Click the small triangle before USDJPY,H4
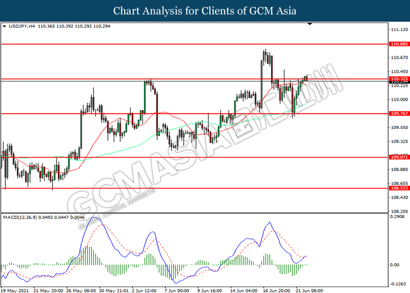The image size is (410, 293). 4,26
